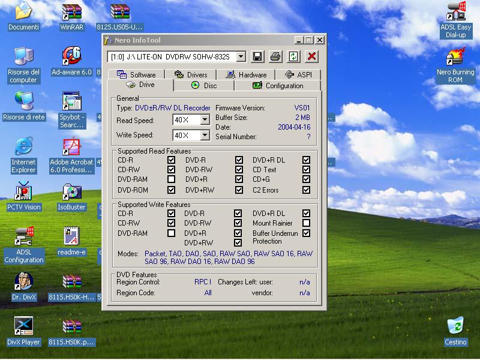This screenshot has height=360, width=480.
Task: Open Adobe Acrobat 6.0 Professional shortcut
Action: pos(71,155)
